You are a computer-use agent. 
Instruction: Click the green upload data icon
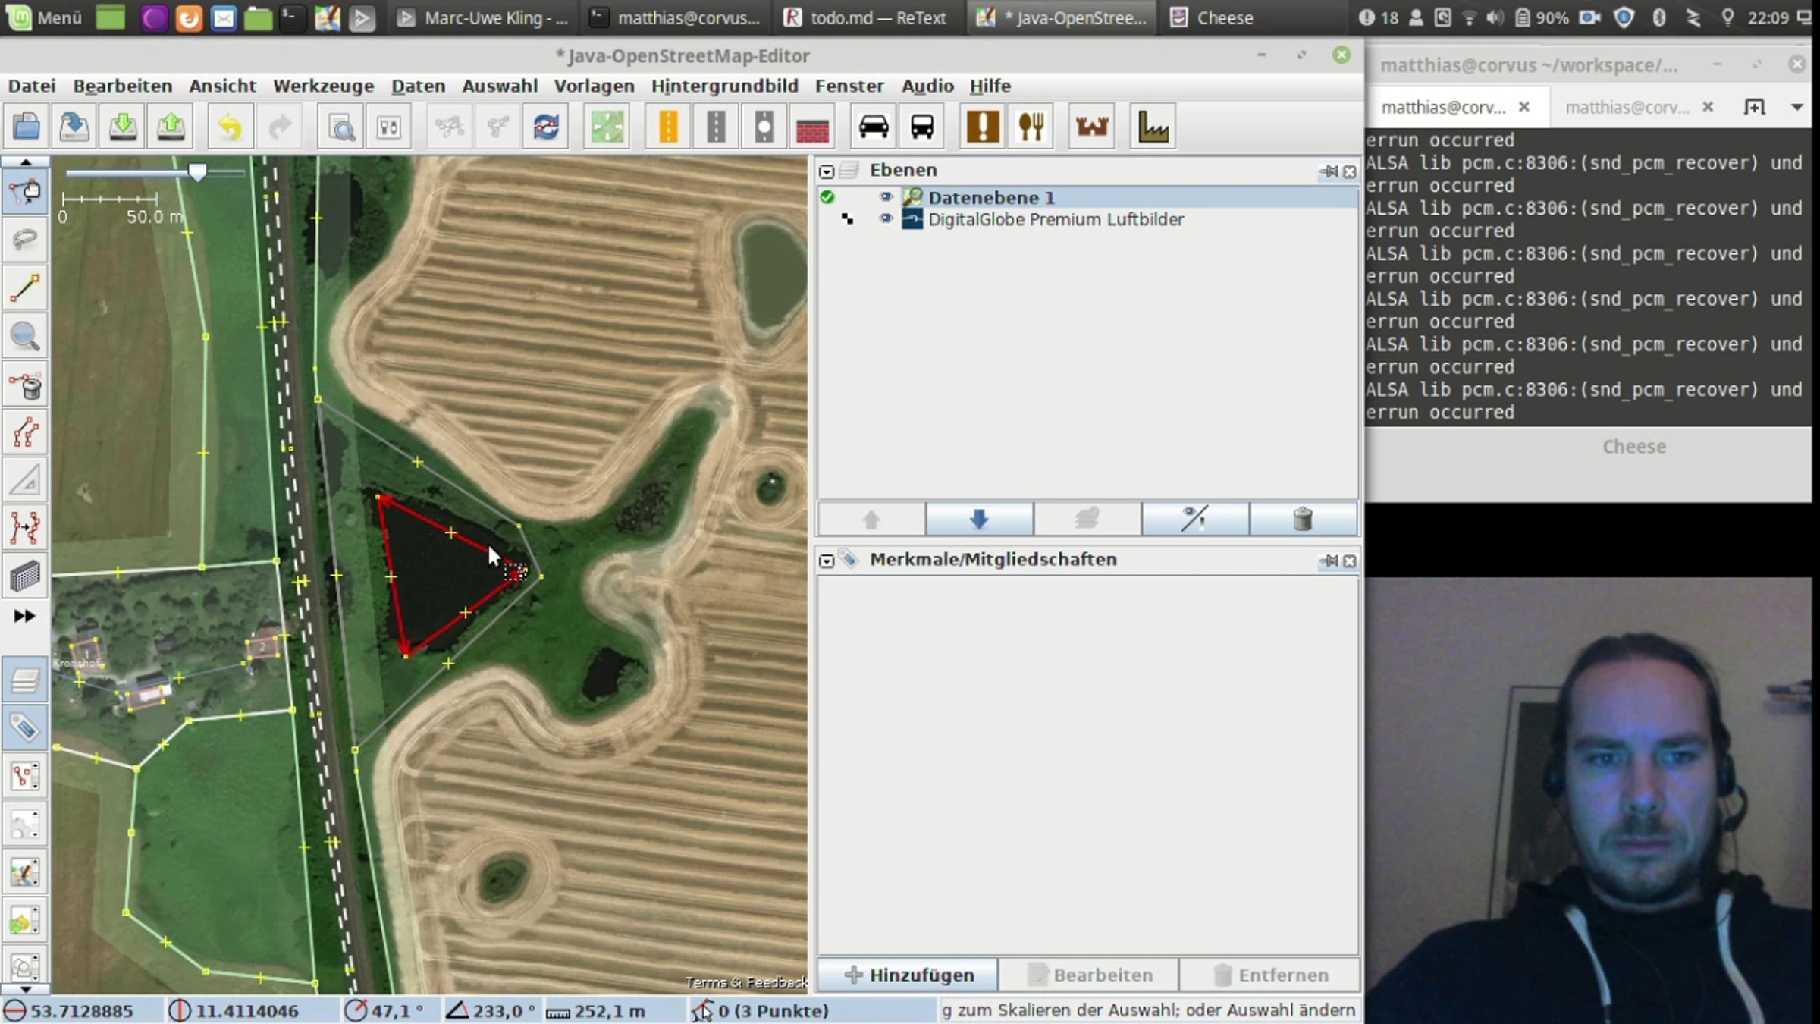tap(171, 126)
